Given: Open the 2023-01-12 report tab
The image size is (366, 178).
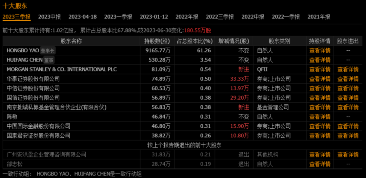Looking at the screenshot, I should coord(154,17).
